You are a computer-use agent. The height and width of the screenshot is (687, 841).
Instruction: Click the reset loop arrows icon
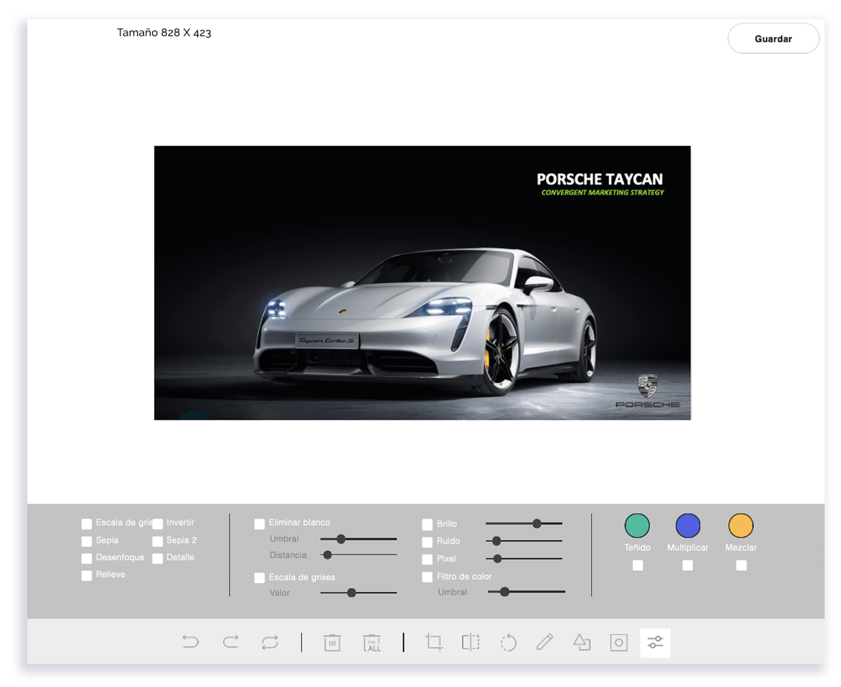point(270,643)
